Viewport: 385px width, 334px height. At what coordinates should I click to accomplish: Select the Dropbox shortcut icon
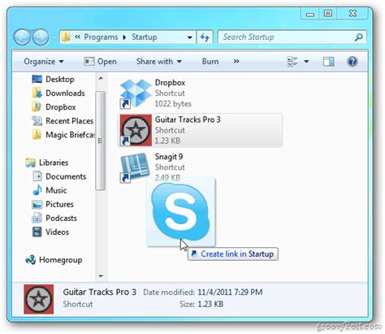click(135, 93)
